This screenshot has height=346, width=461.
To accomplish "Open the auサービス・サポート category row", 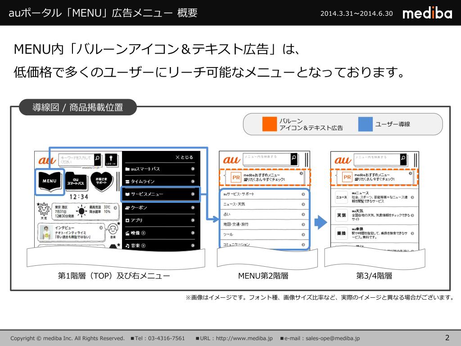I will pos(264,194).
